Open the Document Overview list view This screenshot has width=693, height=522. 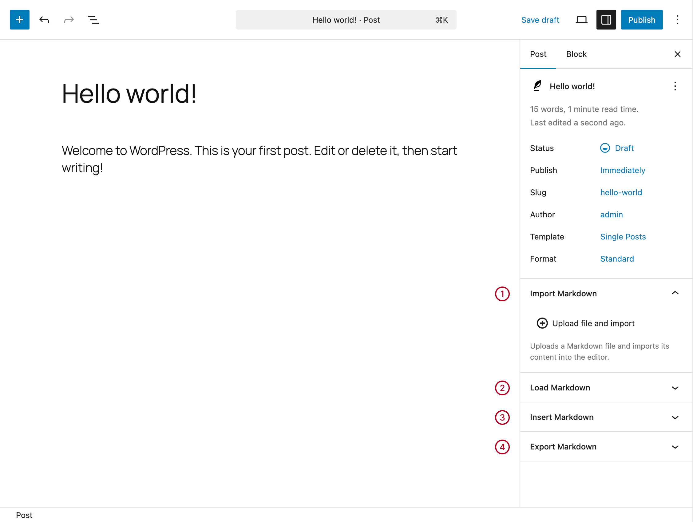(93, 20)
